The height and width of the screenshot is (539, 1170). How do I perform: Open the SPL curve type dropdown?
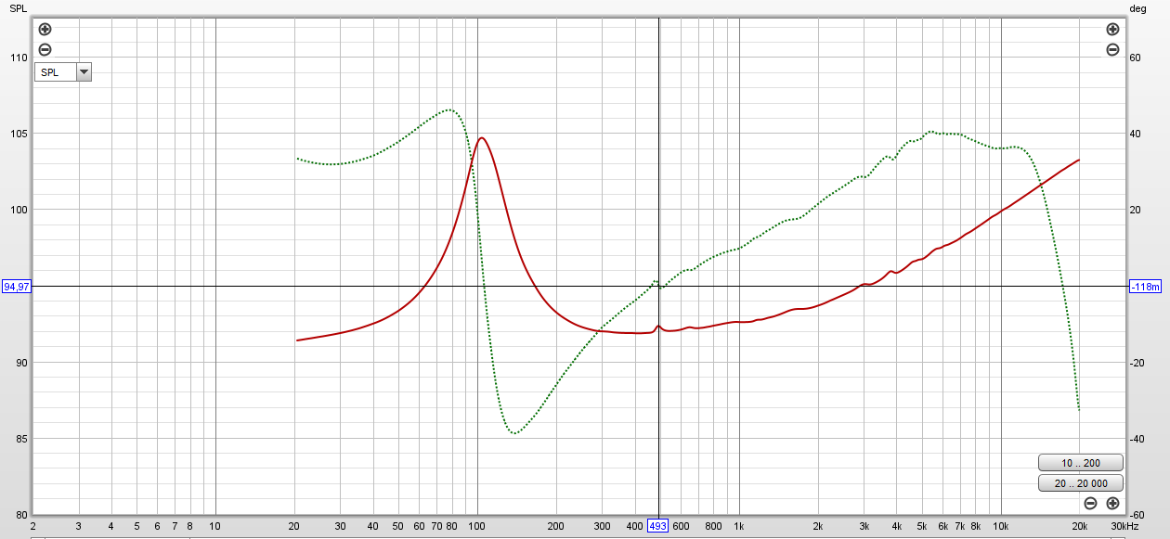pyautogui.click(x=51, y=71)
